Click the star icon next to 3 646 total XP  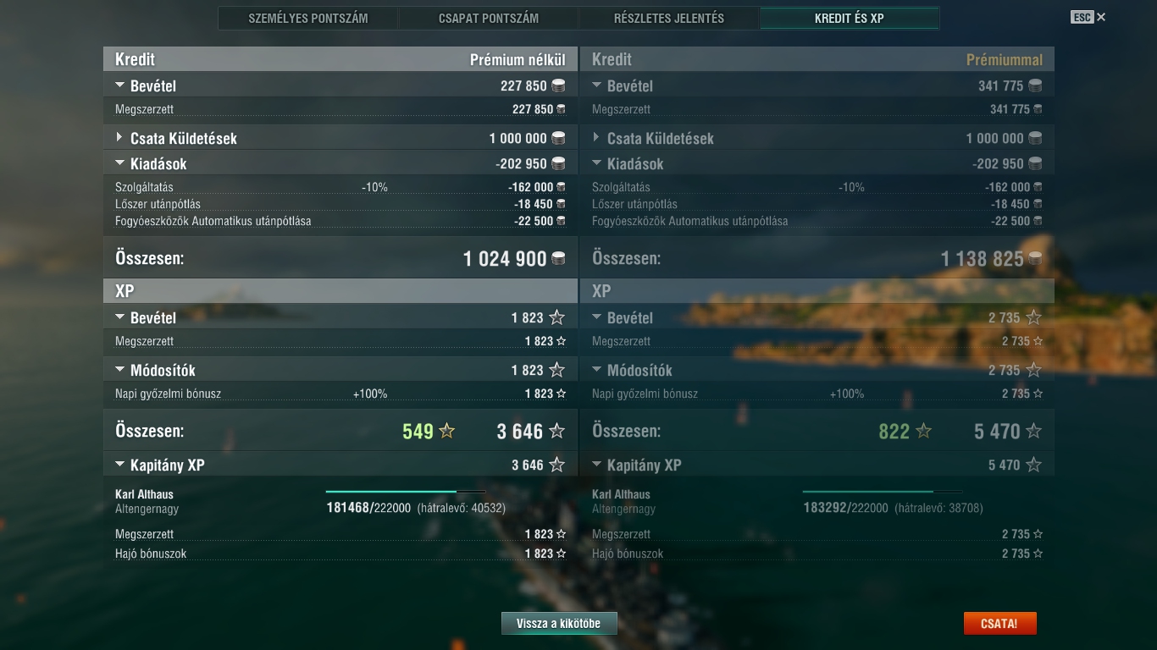tap(556, 432)
